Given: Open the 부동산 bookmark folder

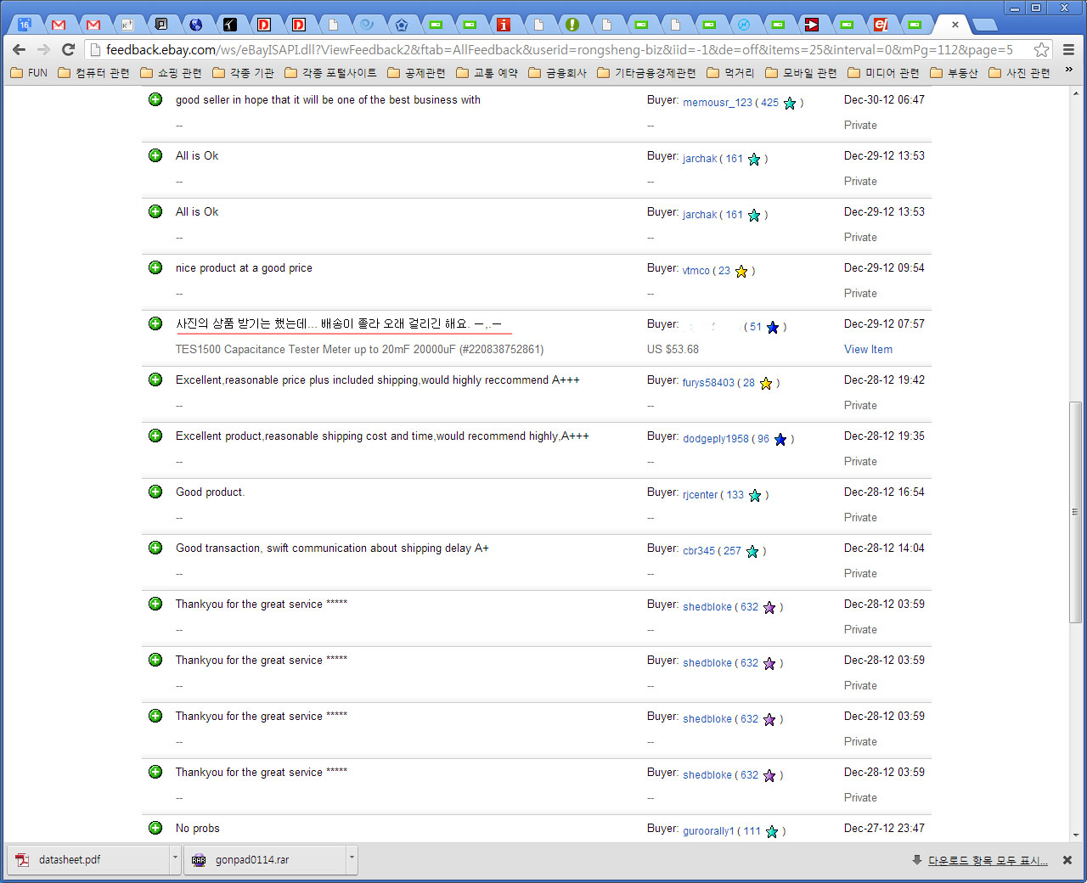Looking at the screenshot, I should pos(954,73).
